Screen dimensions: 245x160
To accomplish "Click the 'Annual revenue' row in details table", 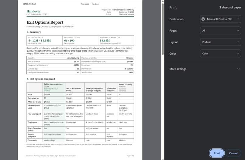I will pyautogui.click(x=53, y=62).
